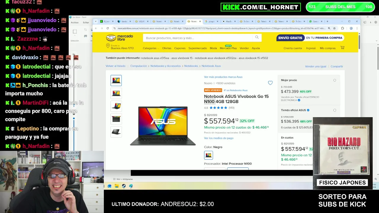Select the Mejor precio offer radio button
379x213 pixels.
(335, 80)
